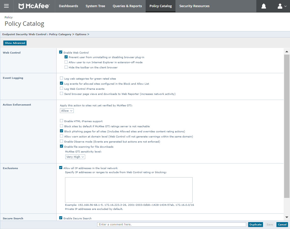Open the notifications bell
This screenshot has height=229, width=290.
pyautogui.click(x=263, y=6)
